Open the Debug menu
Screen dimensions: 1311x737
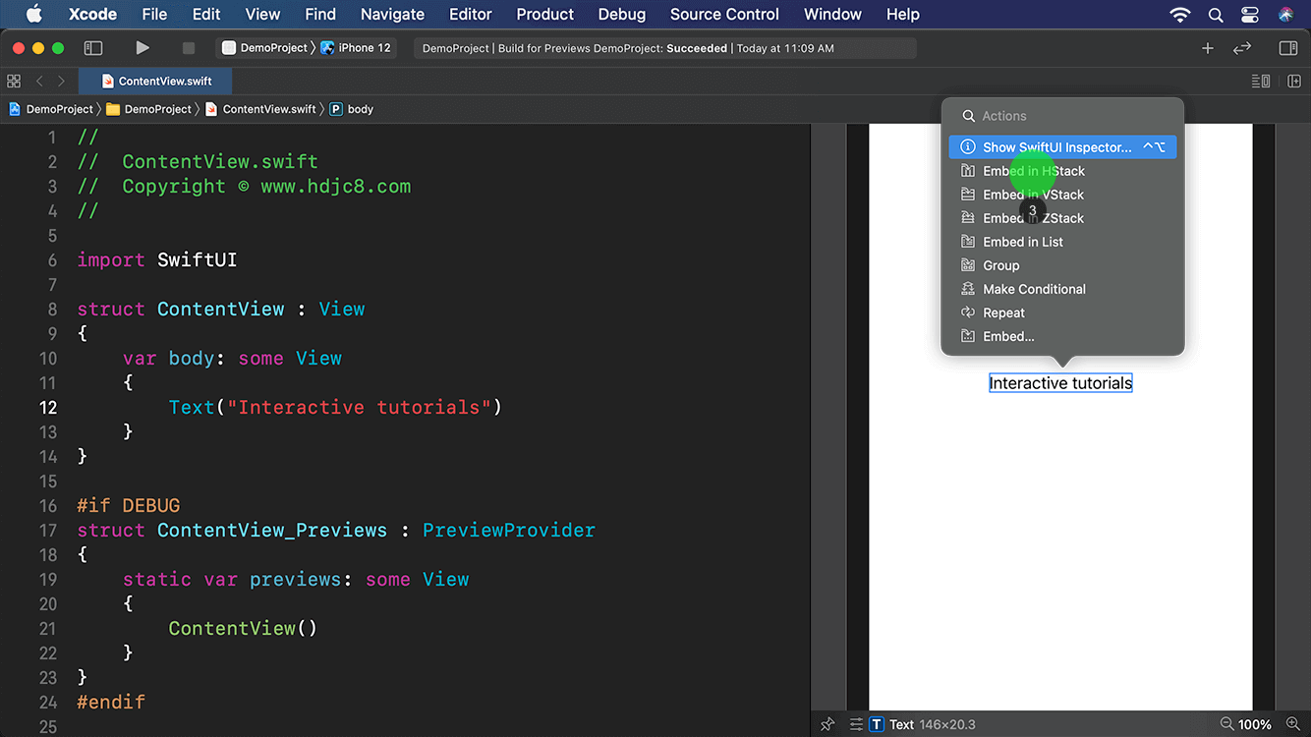coord(622,14)
